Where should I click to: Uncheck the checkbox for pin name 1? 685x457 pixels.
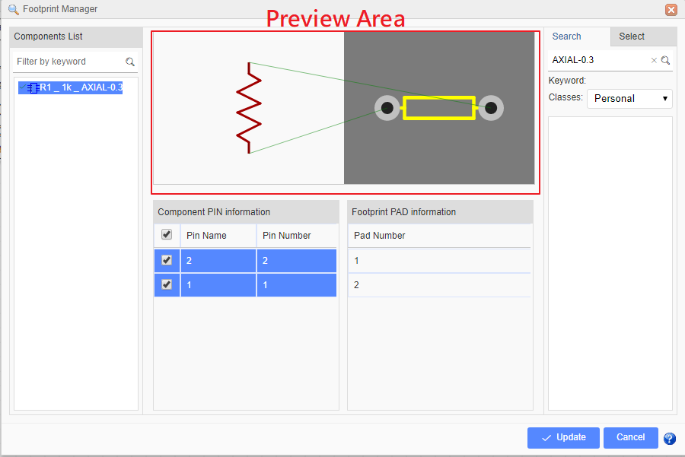[167, 285]
